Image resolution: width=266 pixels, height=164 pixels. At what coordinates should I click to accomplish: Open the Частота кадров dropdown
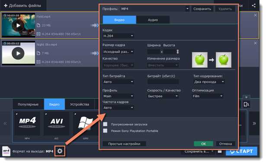(118, 108)
